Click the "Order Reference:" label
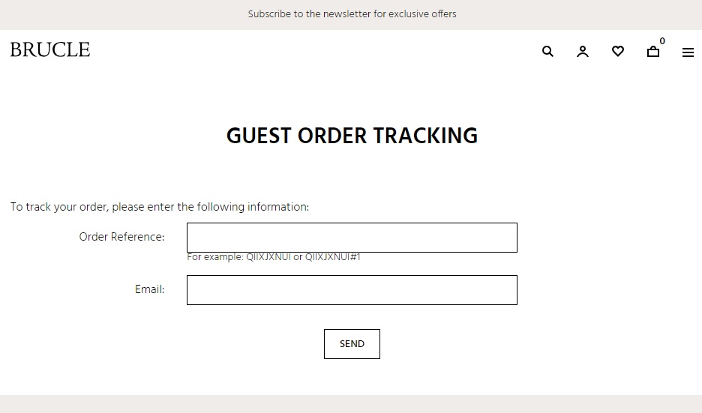The width and height of the screenshot is (702, 413). 121,237
